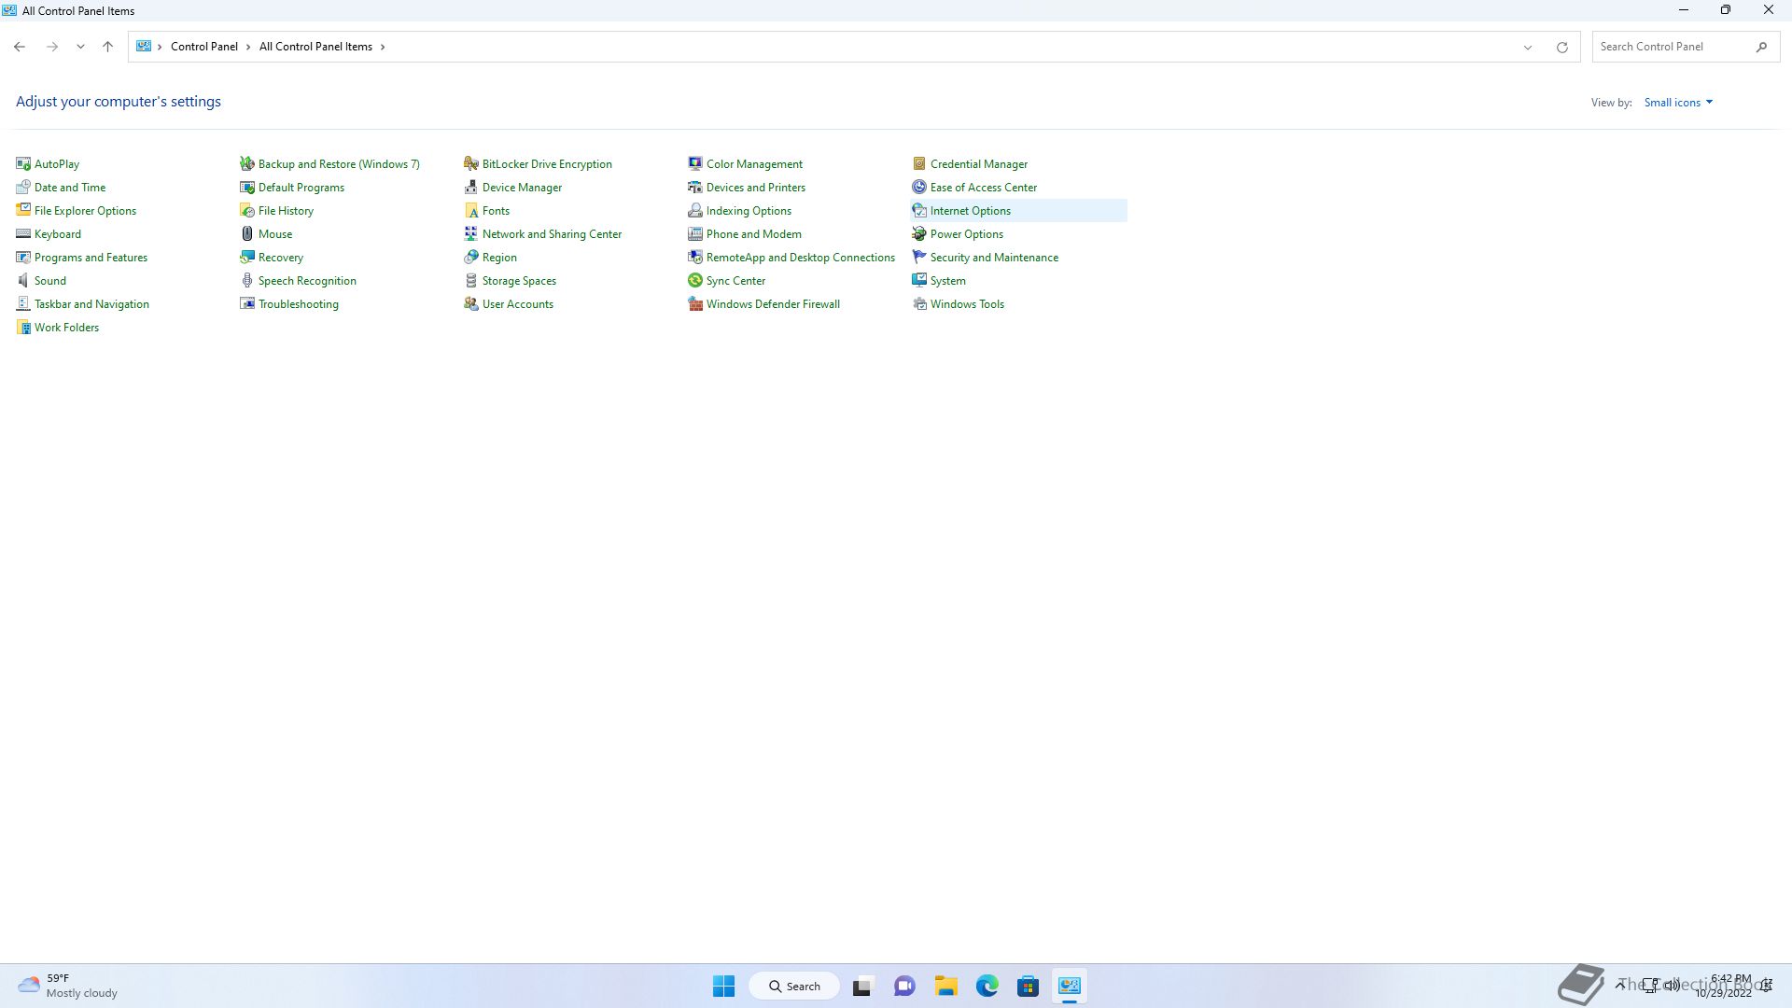Open the address bar history dropdown
Image resolution: width=1792 pixels, height=1008 pixels.
(x=1528, y=47)
